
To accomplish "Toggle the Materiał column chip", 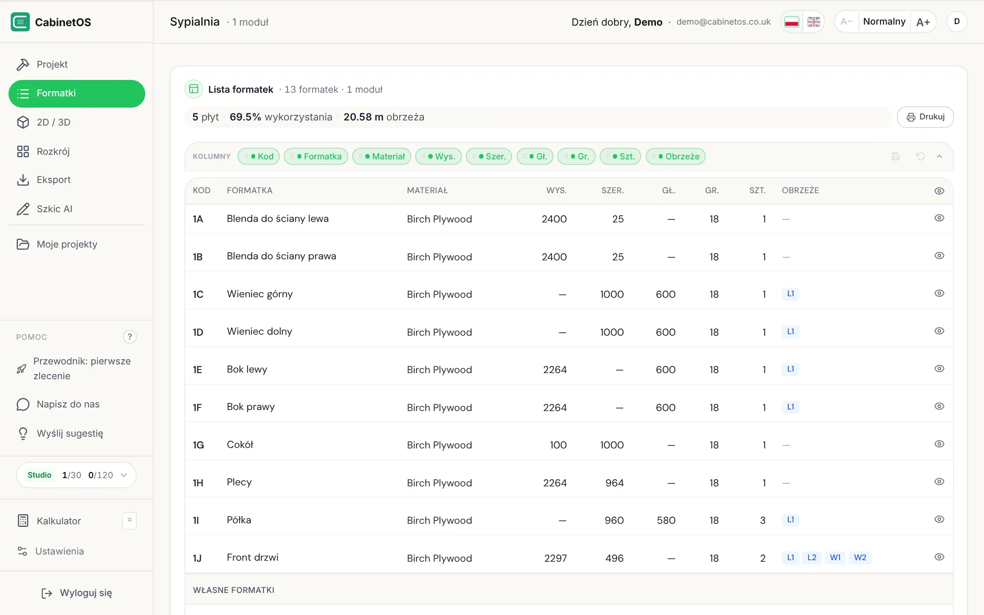I will (x=381, y=156).
